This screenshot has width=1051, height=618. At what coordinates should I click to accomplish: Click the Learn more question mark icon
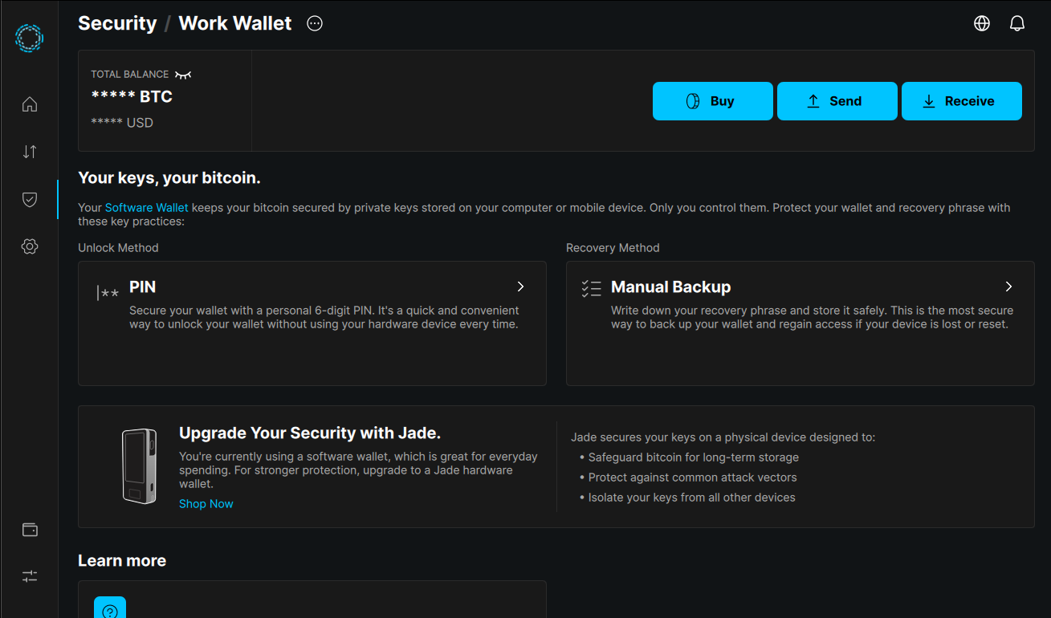tap(110, 610)
